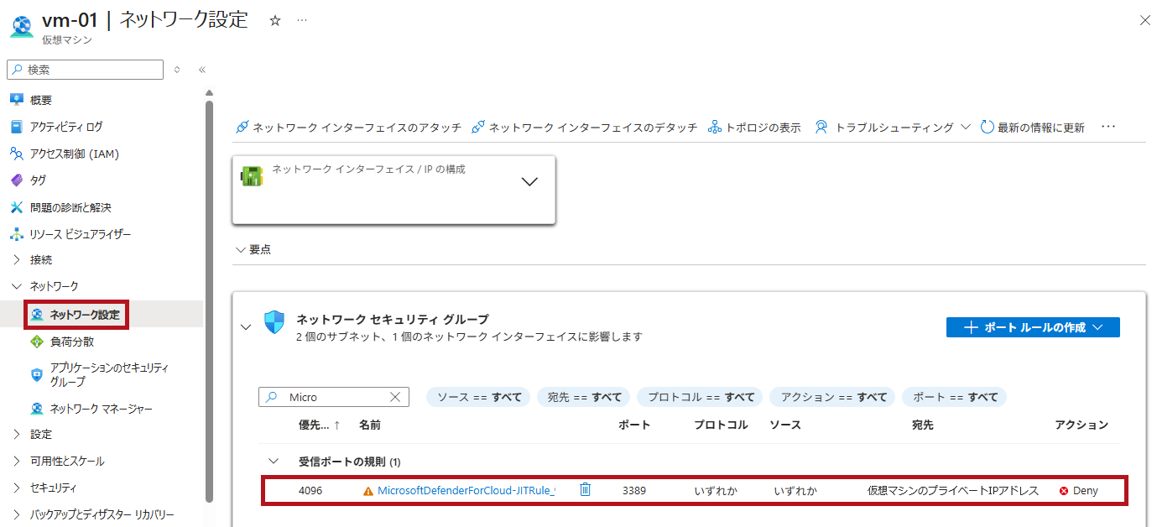
Task: Expand ネットワーク インターフェイス / IP の構成
Action: tap(529, 181)
